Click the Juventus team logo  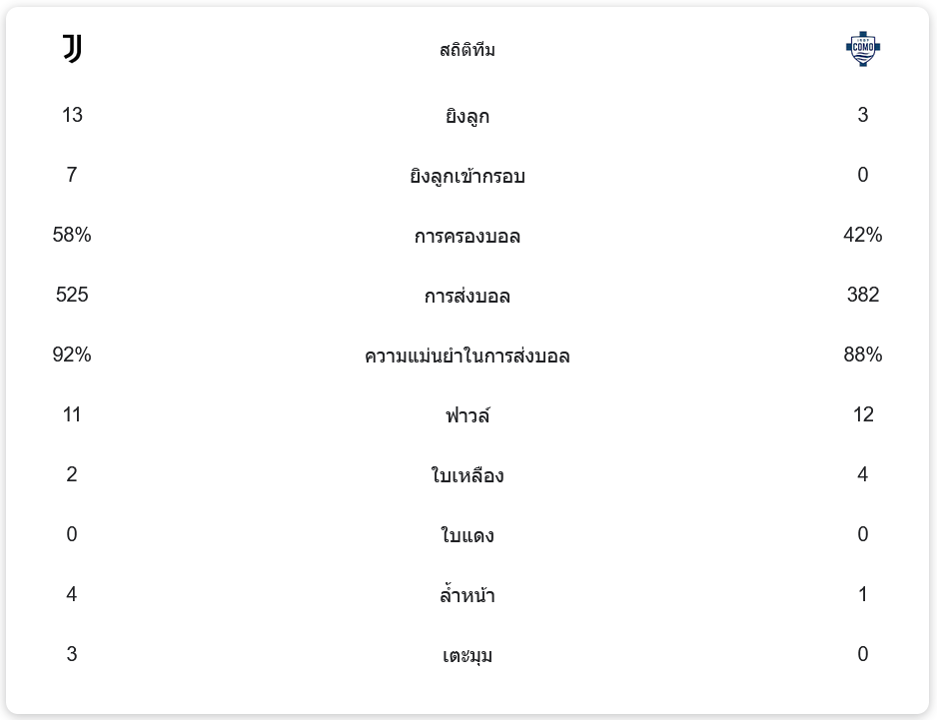[x=72, y=49]
